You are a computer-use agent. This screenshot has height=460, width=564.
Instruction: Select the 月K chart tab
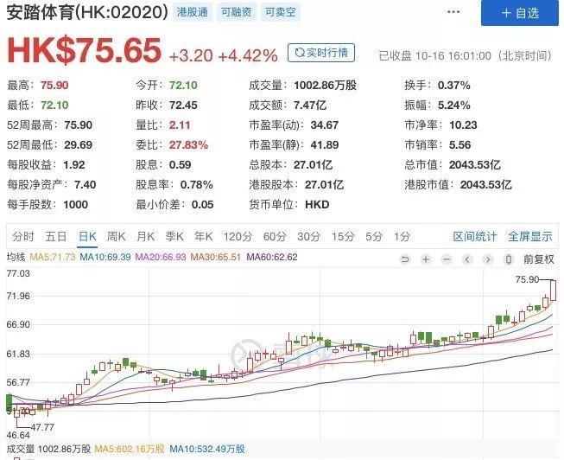tap(145, 237)
